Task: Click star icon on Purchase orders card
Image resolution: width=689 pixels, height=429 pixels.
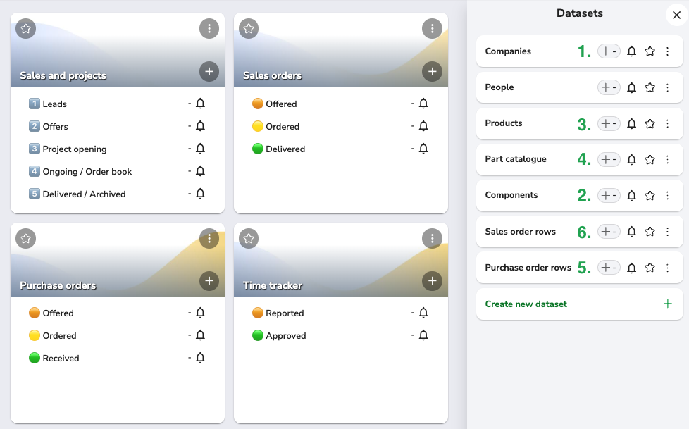Action: coord(25,238)
